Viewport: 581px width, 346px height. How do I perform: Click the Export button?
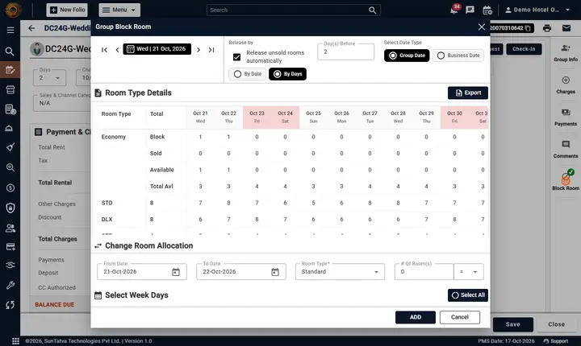coord(467,93)
